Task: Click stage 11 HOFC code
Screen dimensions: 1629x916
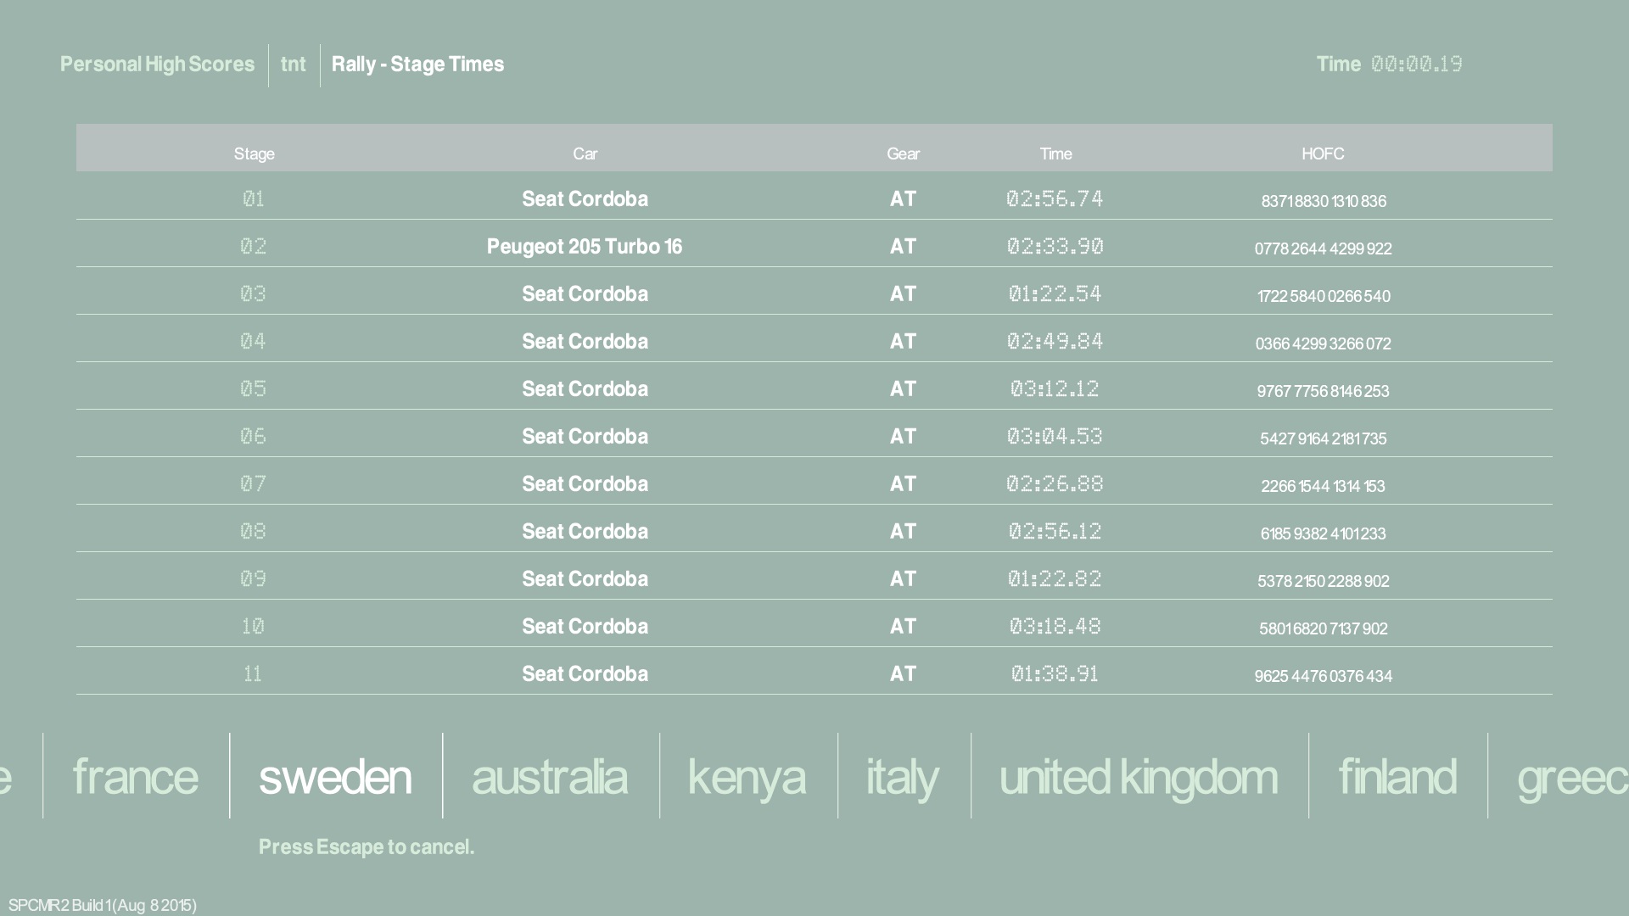Action: 1323,676
